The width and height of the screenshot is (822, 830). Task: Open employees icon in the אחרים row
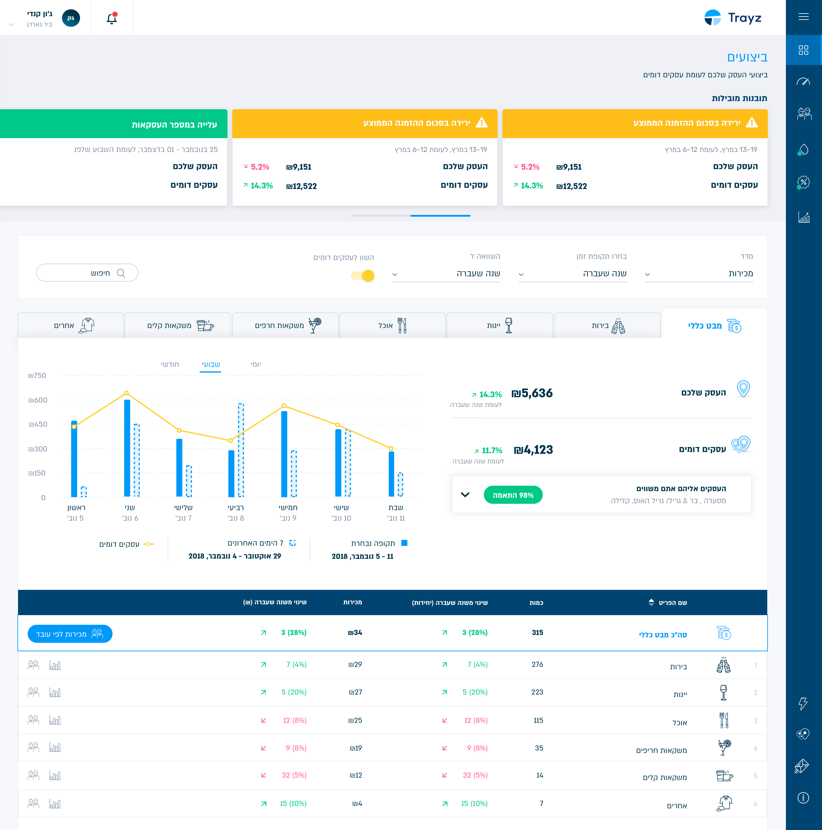click(x=33, y=803)
